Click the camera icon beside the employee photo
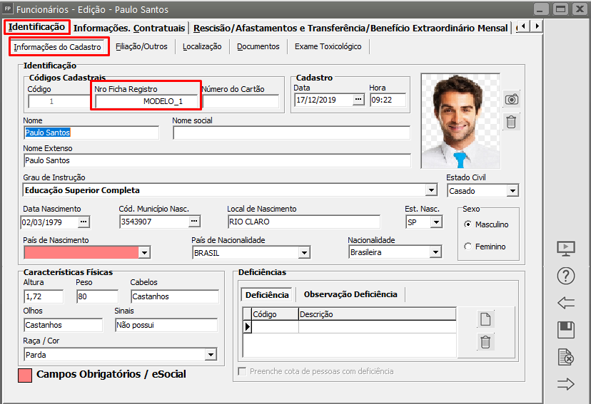591x404 pixels. [512, 99]
